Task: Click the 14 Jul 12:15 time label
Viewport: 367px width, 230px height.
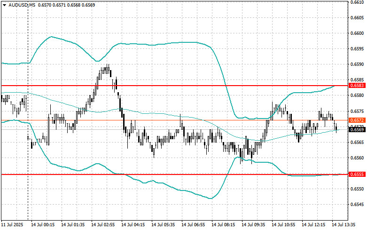Action: (313, 225)
